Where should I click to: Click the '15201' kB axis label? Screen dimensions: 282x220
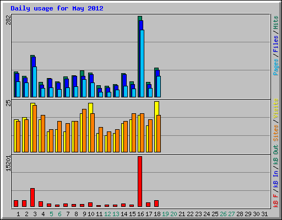tap(9, 163)
